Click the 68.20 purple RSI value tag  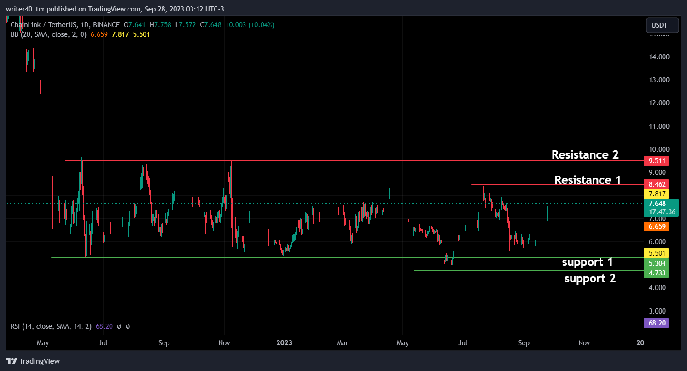pyautogui.click(x=657, y=323)
